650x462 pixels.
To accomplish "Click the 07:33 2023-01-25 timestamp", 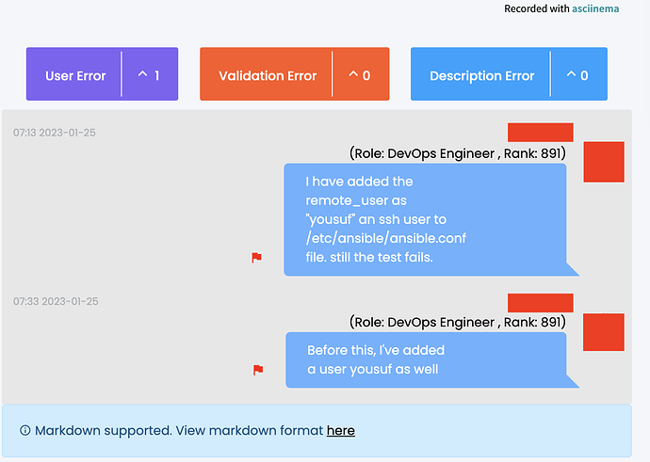I will (x=56, y=301).
